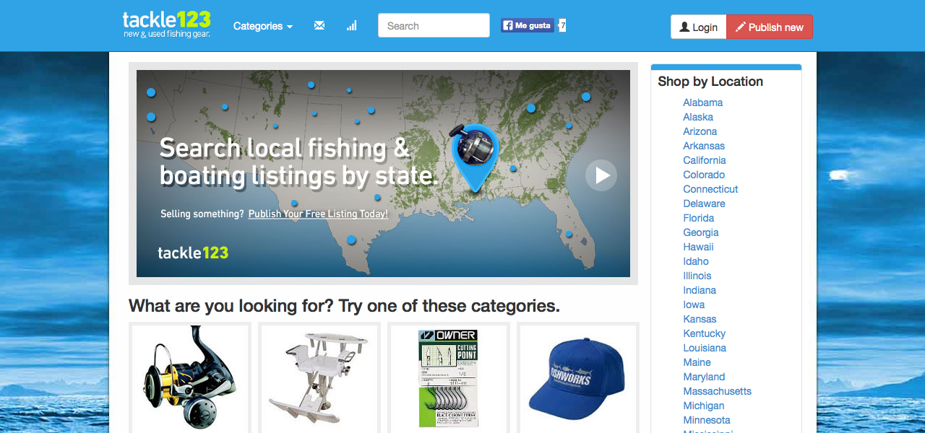
Task: Open the envelope messages icon
Action: pos(319,26)
